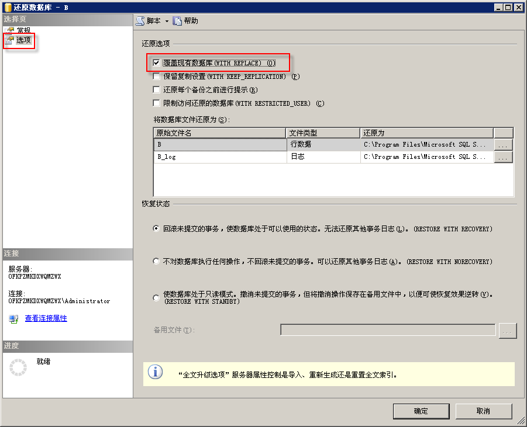Screen dimensions: 527x427
Task: Click the dialog resize grip corner
Action: (x=521, y=421)
